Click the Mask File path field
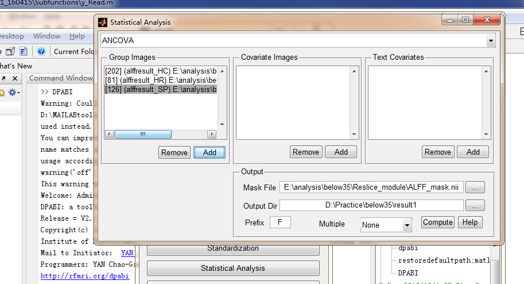524x284 pixels. coord(371,187)
